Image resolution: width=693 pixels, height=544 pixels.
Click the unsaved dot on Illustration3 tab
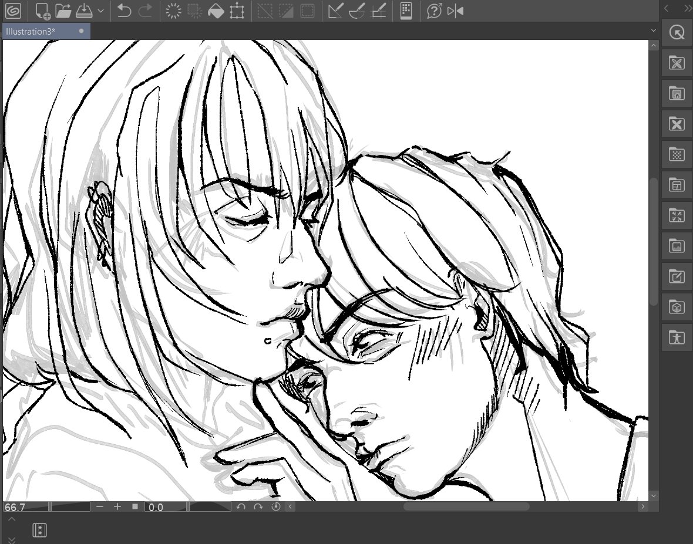81,31
